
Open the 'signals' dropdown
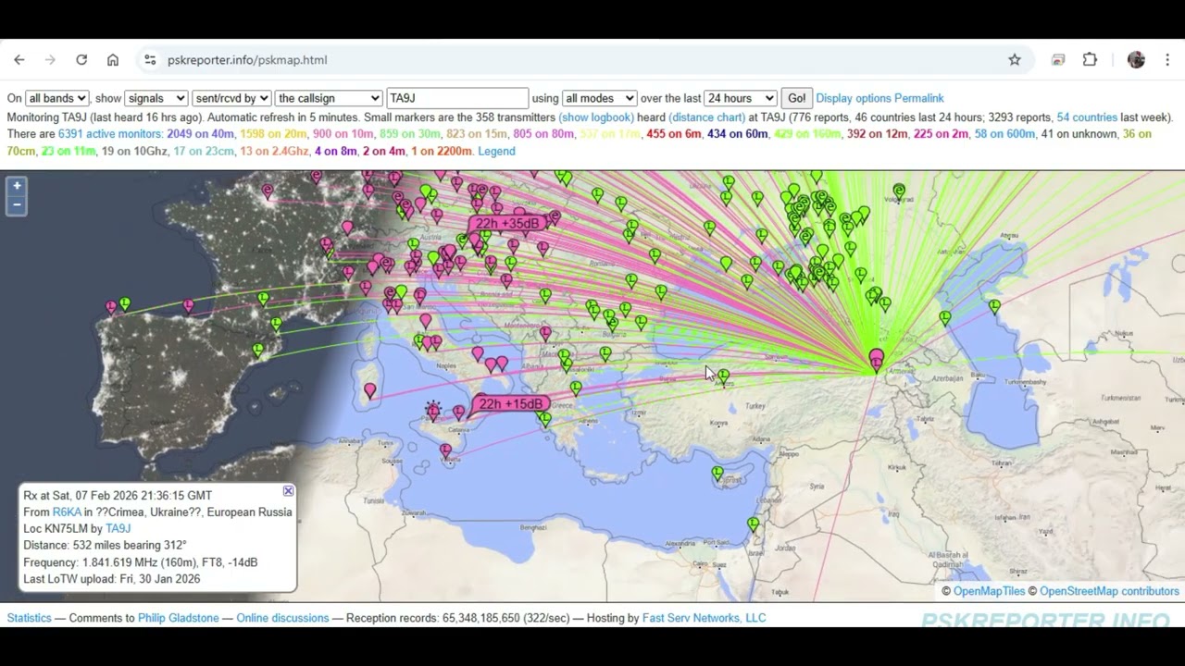pos(156,98)
